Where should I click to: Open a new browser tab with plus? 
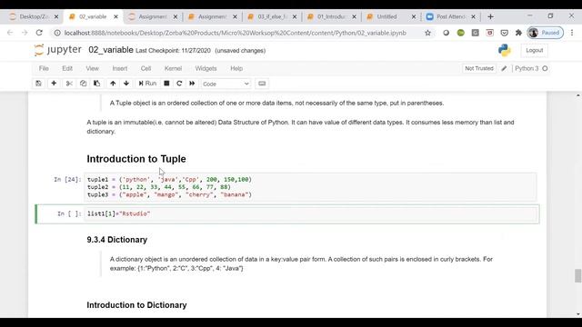point(491,16)
